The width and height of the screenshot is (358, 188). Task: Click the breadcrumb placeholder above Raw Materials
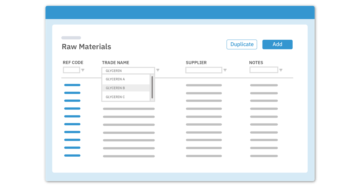coord(71,38)
